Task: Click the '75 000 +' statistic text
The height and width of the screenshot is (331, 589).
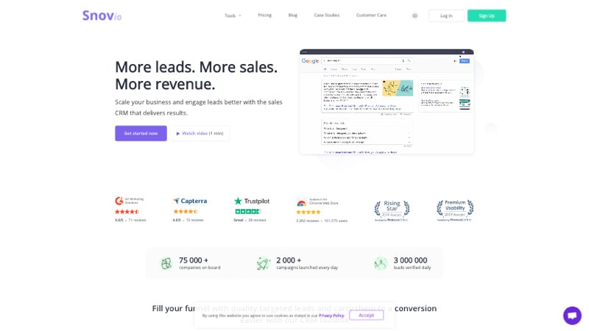Action: tap(194, 260)
